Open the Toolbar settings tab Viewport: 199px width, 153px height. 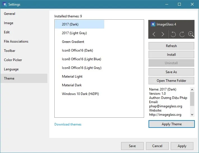(x=24, y=51)
